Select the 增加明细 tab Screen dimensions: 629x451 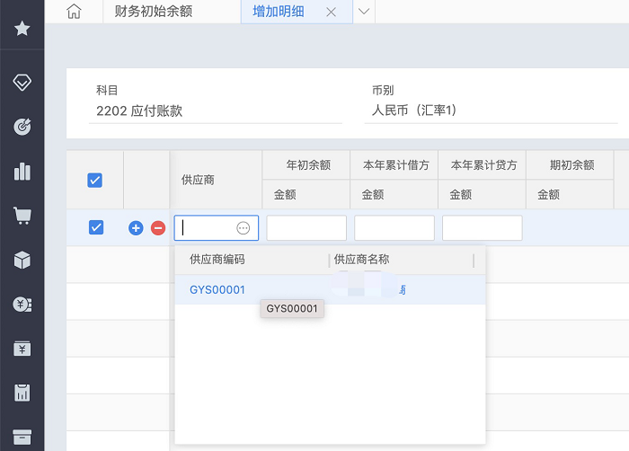point(277,12)
